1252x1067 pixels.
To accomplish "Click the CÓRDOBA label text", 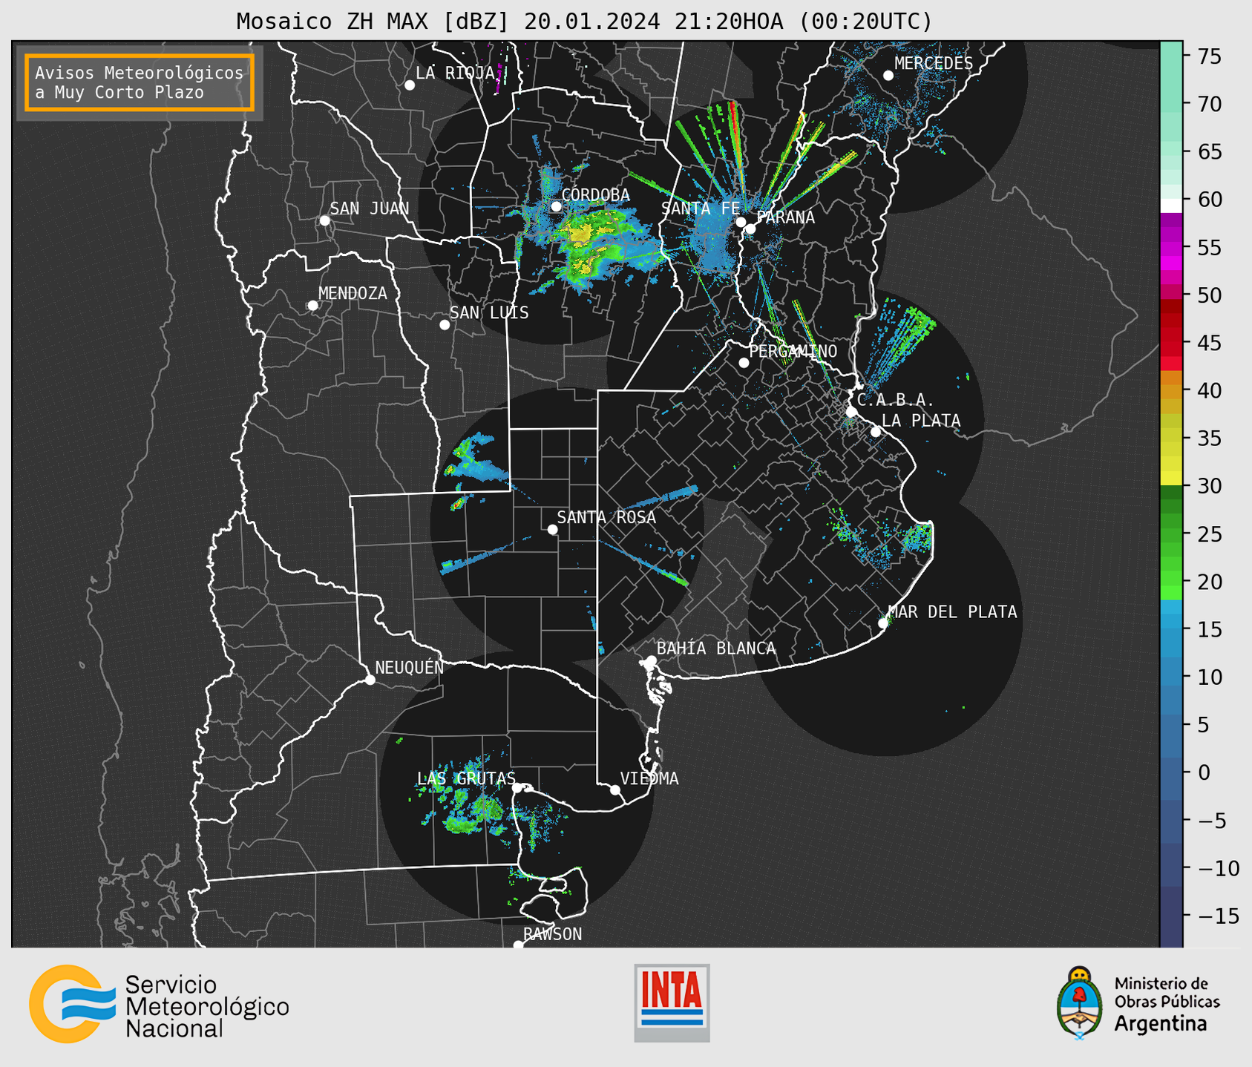I will pos(595,195).
